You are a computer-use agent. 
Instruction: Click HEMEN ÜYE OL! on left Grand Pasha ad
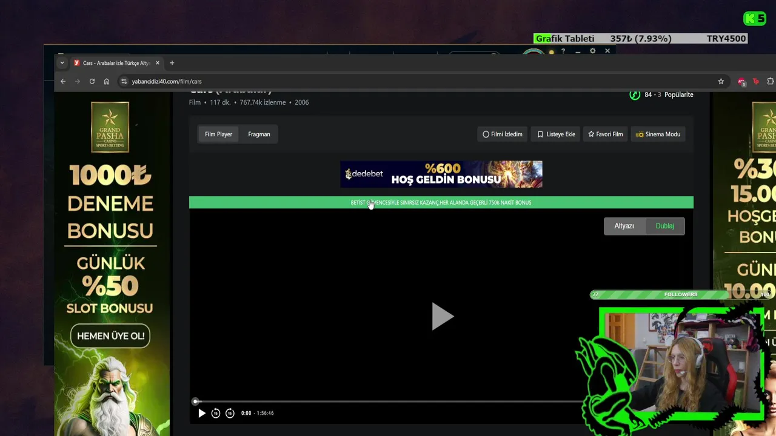(110, 336)
